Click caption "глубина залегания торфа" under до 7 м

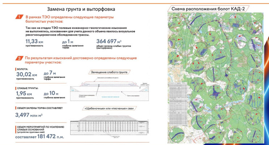pyautogui.click(x=54, y=78)
